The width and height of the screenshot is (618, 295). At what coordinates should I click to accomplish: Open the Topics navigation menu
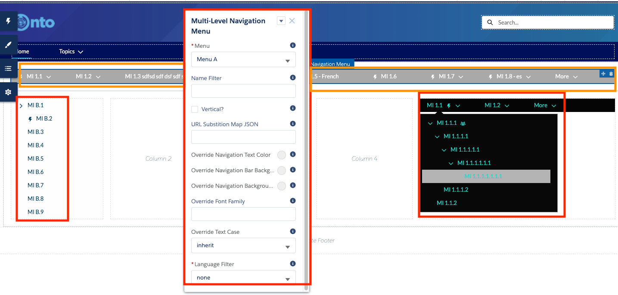[x=71, y=52]
